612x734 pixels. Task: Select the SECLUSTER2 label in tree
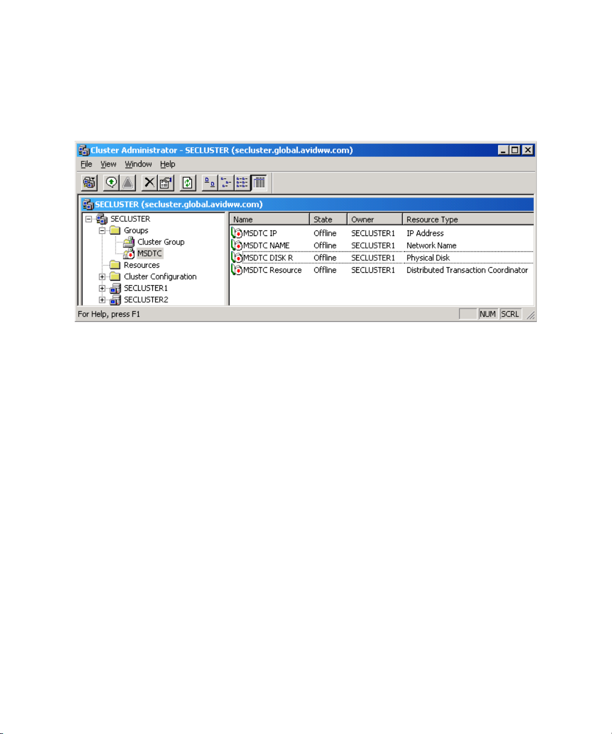[x=145, y=300]
